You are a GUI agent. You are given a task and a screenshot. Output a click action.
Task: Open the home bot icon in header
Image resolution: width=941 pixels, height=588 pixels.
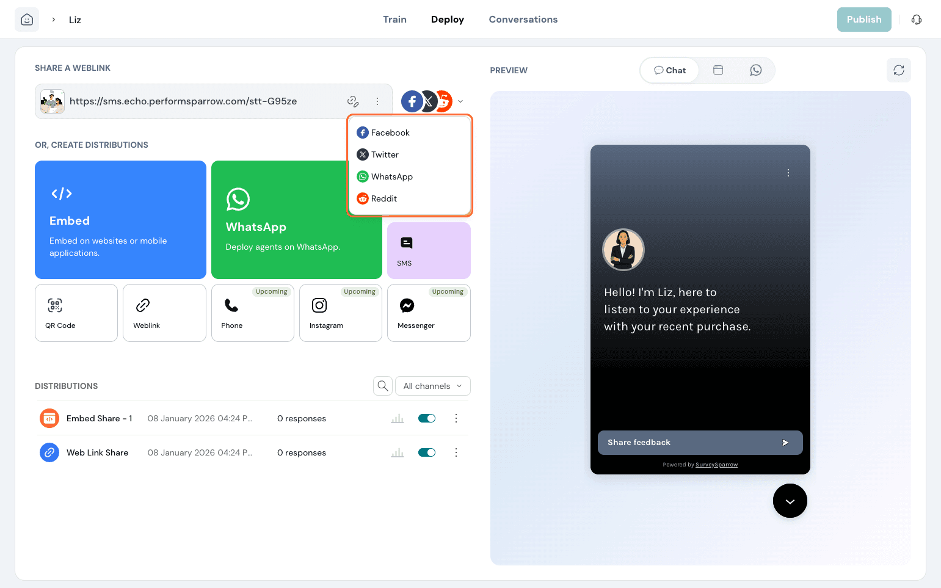pos(27,20)
